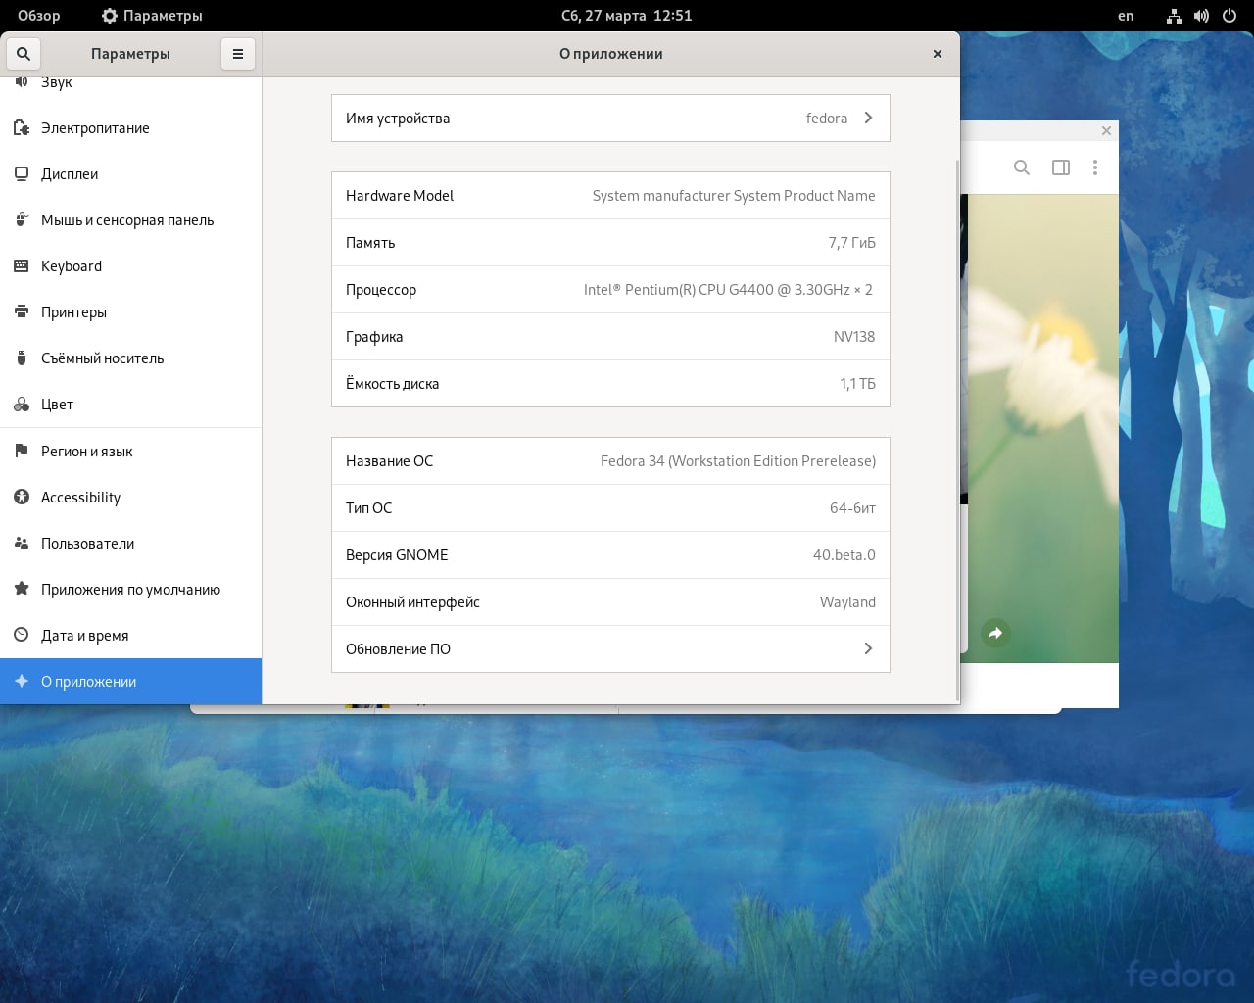Click the Hardware Model value text
The height and width of the screenshot is (1003, 1254).
734,195
